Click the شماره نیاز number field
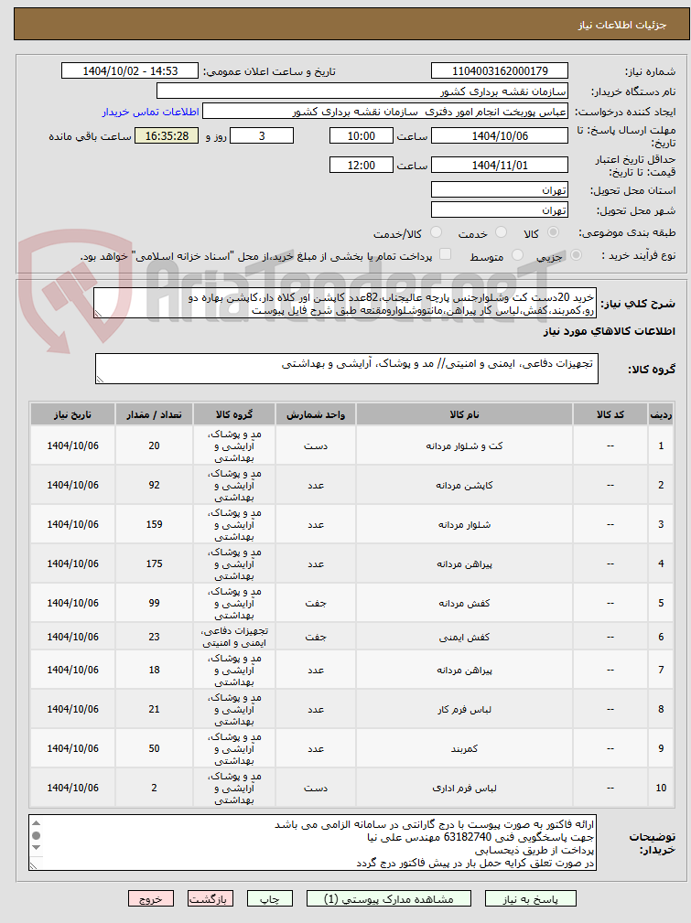 500,71
